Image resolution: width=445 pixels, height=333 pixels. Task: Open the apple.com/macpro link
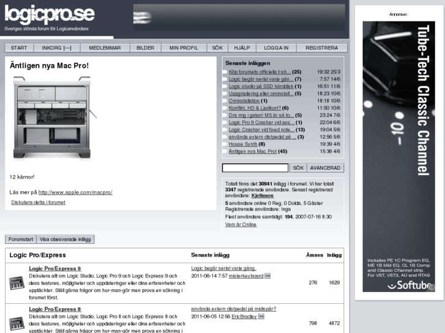[x=75, y=192]
